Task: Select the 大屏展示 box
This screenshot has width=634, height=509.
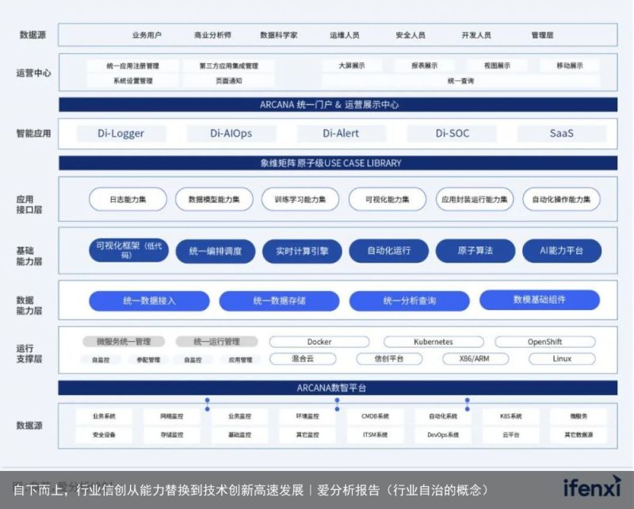Action: pyautogui.click(x=352, y=65)
